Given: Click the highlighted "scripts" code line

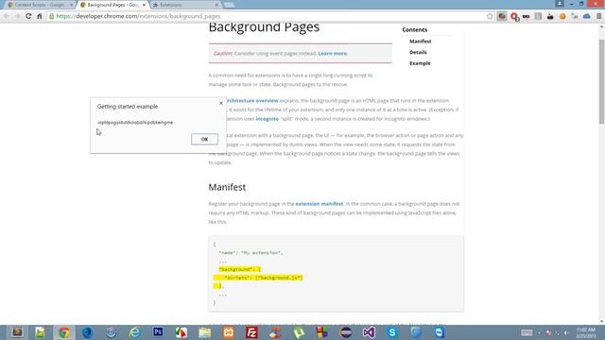Looking at the screenshot, I should pyautogui.click(x=258, y=278).
